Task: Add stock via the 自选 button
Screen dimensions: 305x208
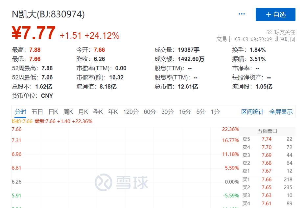Action: coord(275,14)
